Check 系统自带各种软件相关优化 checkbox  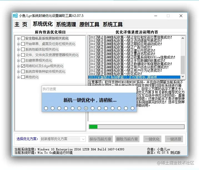point(23,72)
